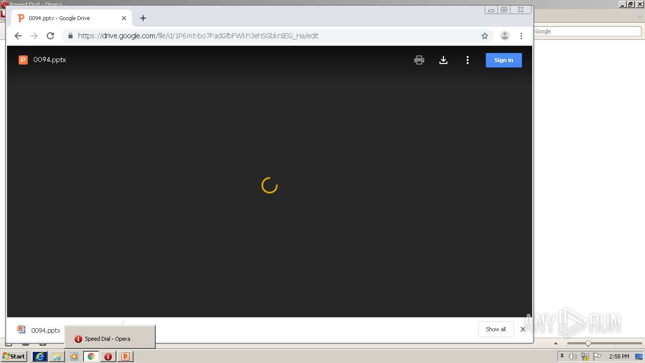The image size is (645, 363).
Task: Show all downloads
Action: (496, 329)
